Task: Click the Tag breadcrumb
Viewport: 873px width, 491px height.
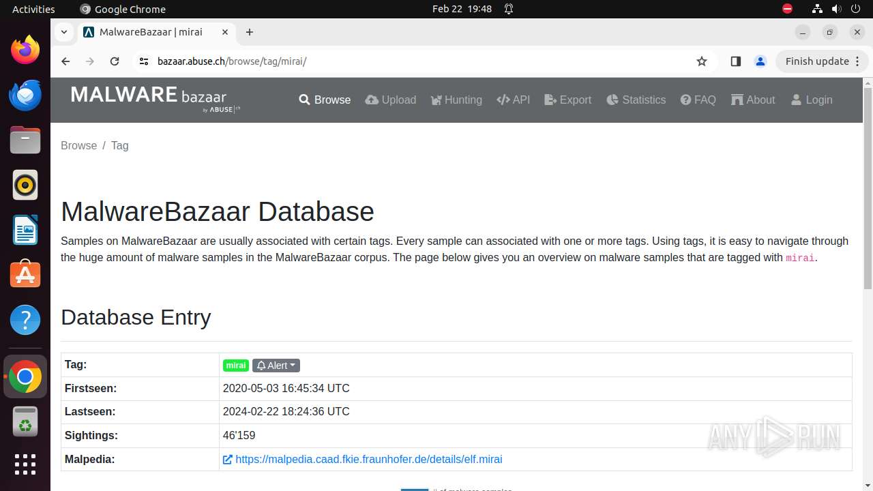Action: pos(120,145)
